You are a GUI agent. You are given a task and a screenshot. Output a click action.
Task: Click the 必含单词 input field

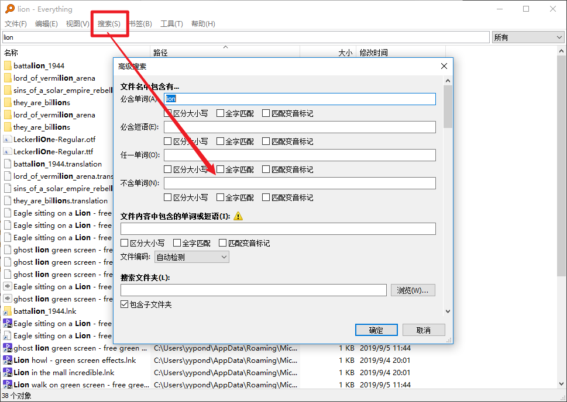point(300,99)
